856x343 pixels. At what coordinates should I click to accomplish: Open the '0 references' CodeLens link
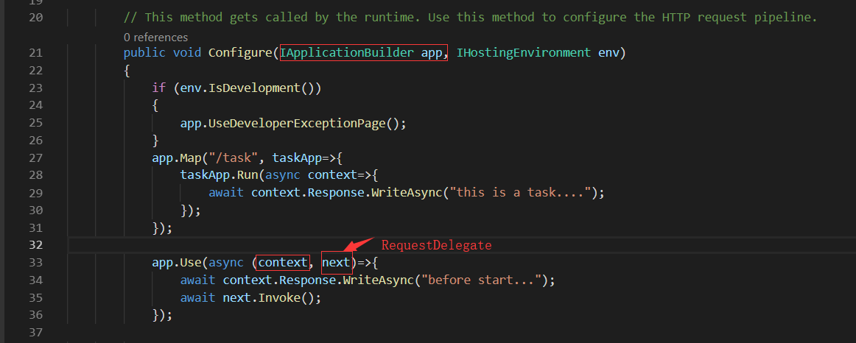point(155,37)
